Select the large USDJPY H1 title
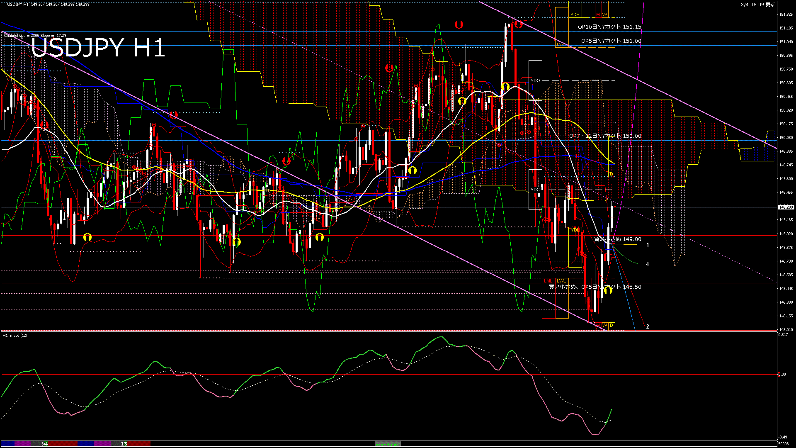The width and height of the screenshot is (796, 448). coord(98,48)
